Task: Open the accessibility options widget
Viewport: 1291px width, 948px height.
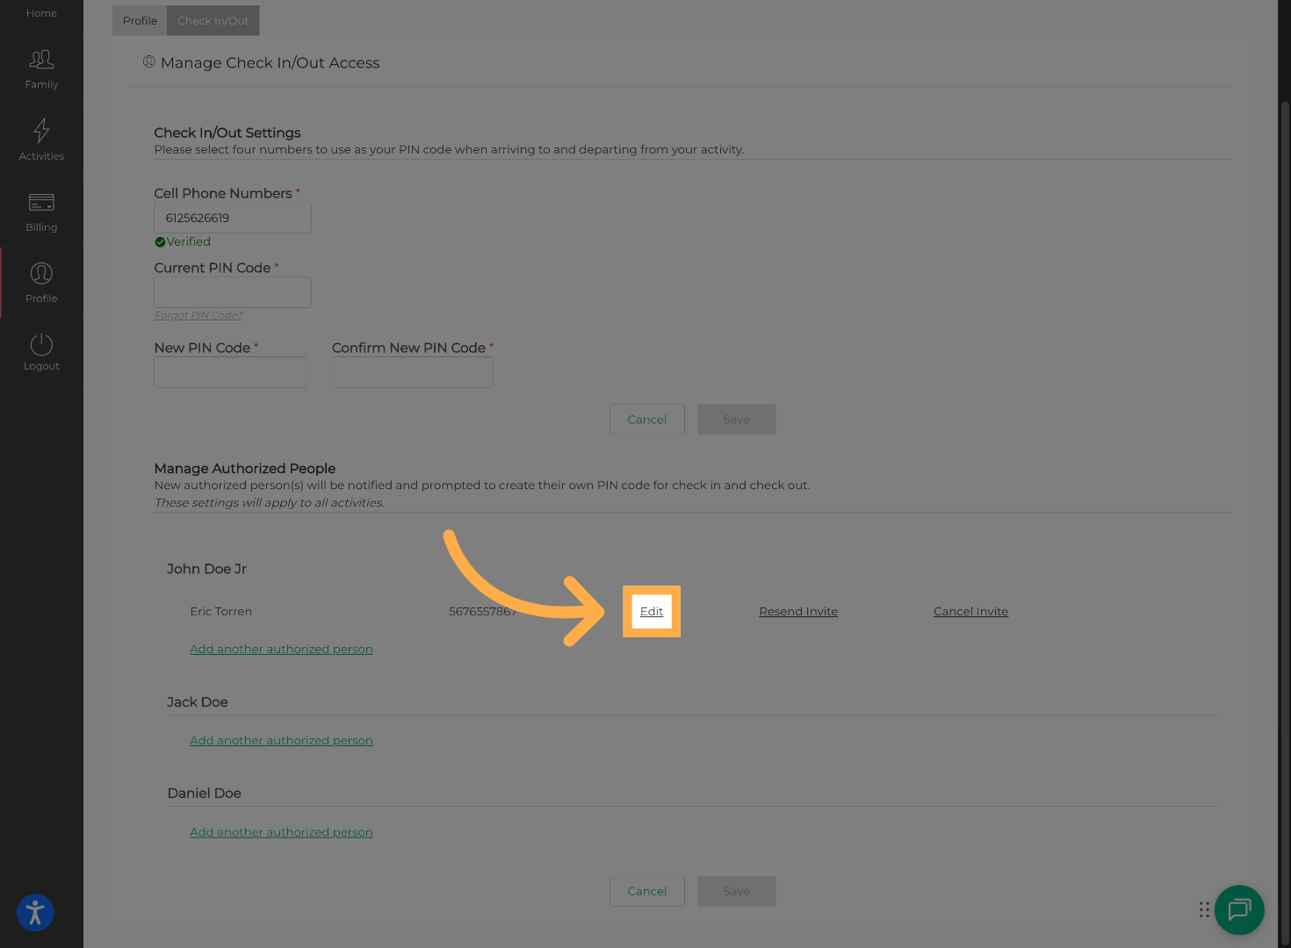Action: point(35,913)
